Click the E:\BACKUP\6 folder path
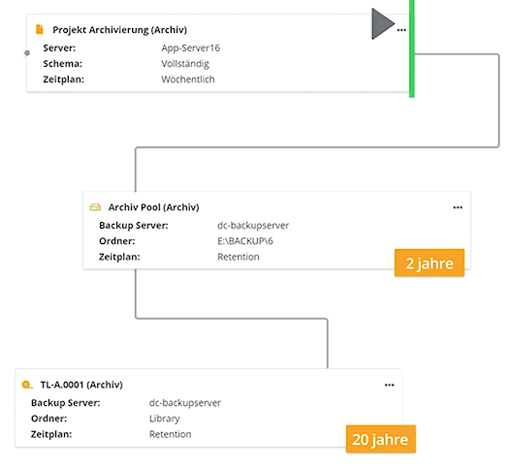512x466 pixels. pos(245,241)
